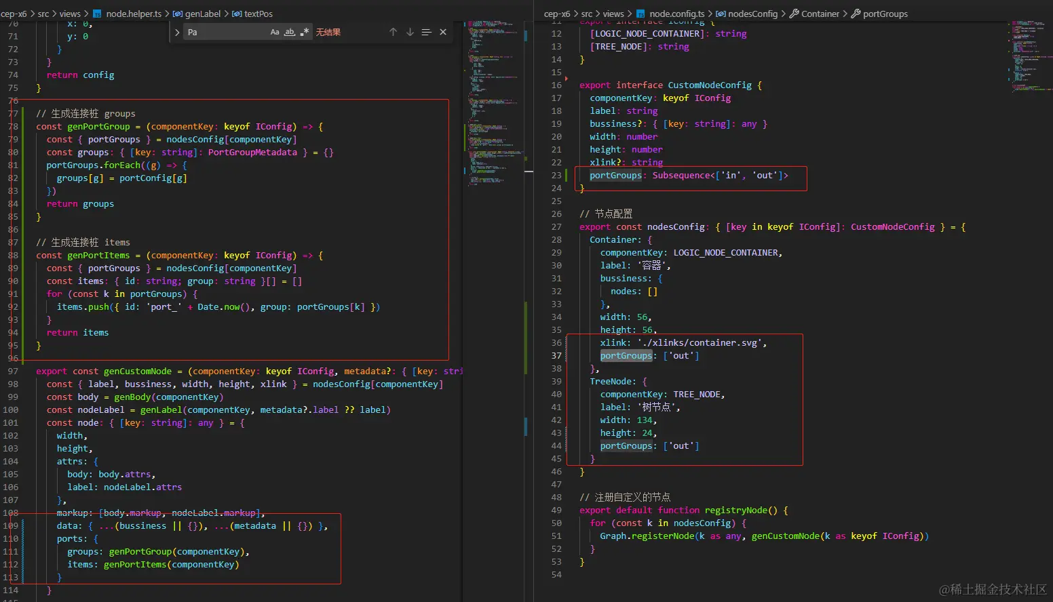1053x602 pixels.
Task: Toggle Match Case in find widget
Action: [275, 32]
